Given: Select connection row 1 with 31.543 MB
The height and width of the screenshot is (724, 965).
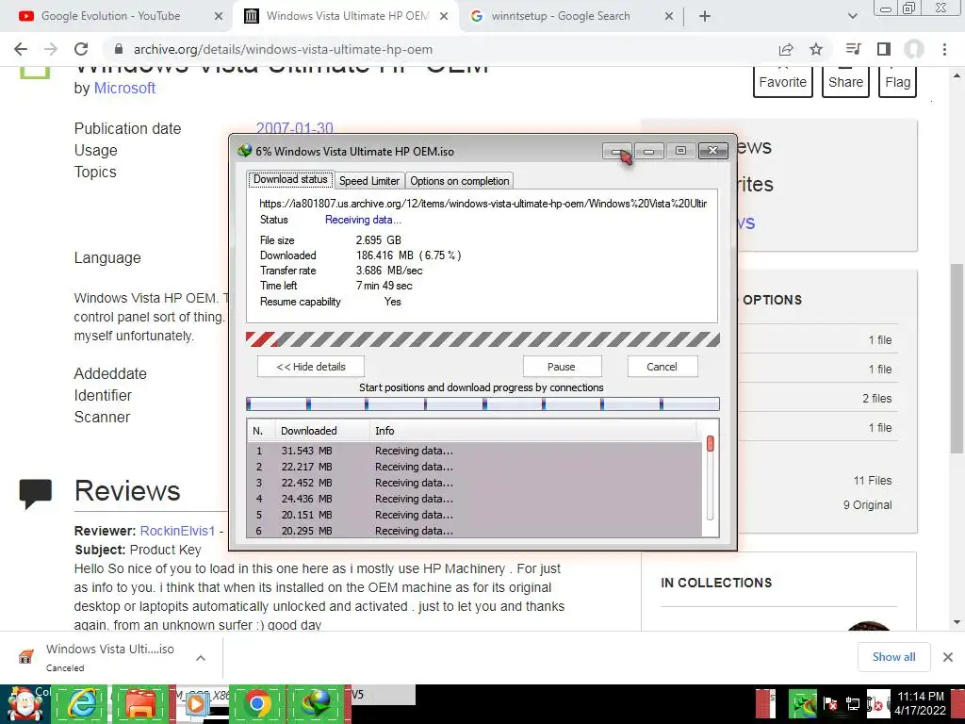Looking at the screenshot, I should click(x=475, y=451).
